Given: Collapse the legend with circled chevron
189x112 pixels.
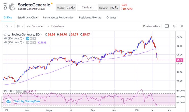Looking at the screenshot, I should pos(5,34).
